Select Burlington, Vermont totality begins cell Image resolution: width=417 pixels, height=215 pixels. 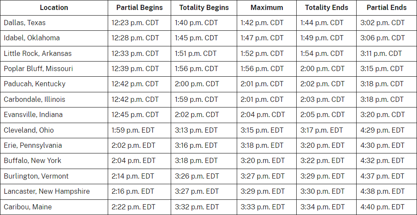click(x=204, y=176)
